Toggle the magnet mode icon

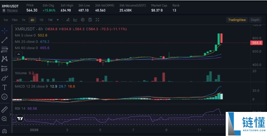click(4, 131)
